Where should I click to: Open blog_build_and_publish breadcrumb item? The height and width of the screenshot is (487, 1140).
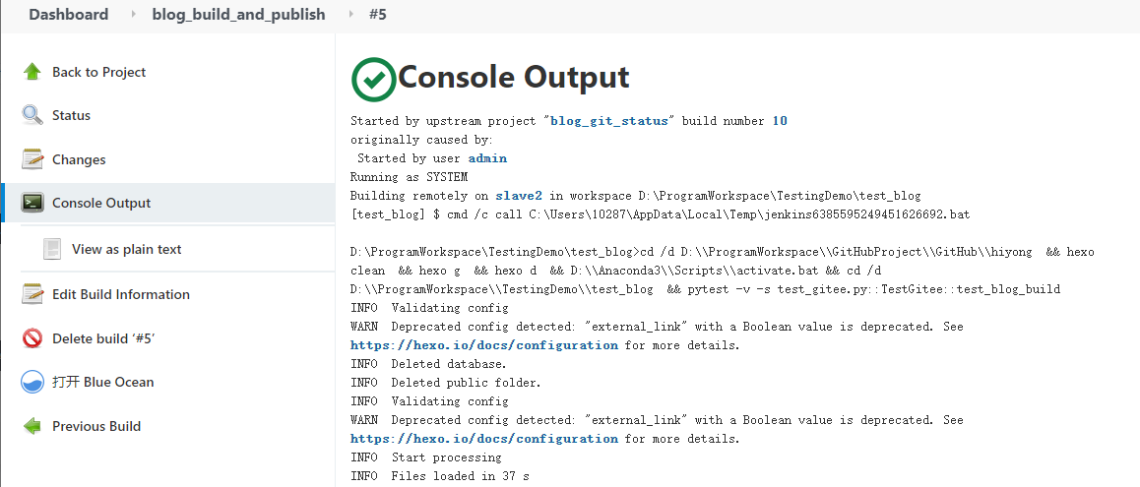pos(238,15)
